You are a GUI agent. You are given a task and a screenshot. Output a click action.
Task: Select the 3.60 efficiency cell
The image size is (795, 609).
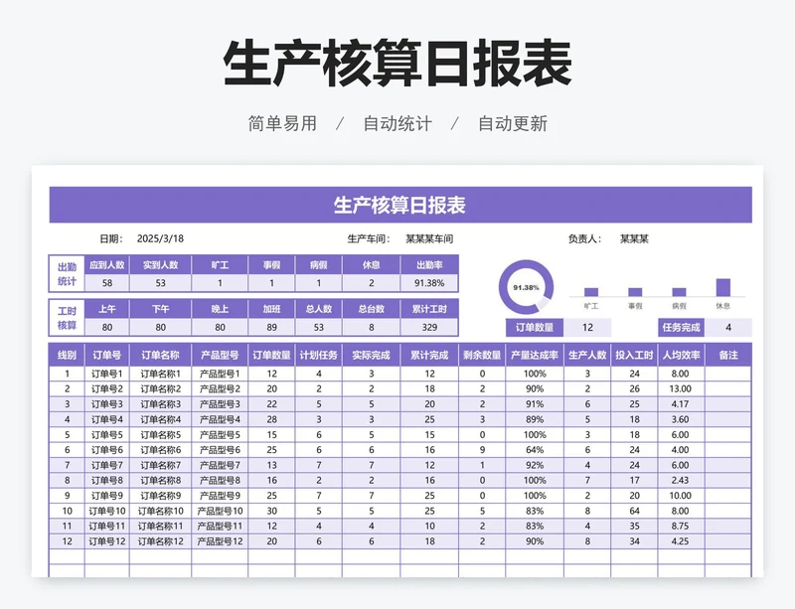[x=681, y=419]
